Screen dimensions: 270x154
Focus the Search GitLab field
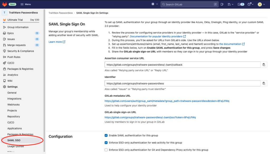pos(189,4)
